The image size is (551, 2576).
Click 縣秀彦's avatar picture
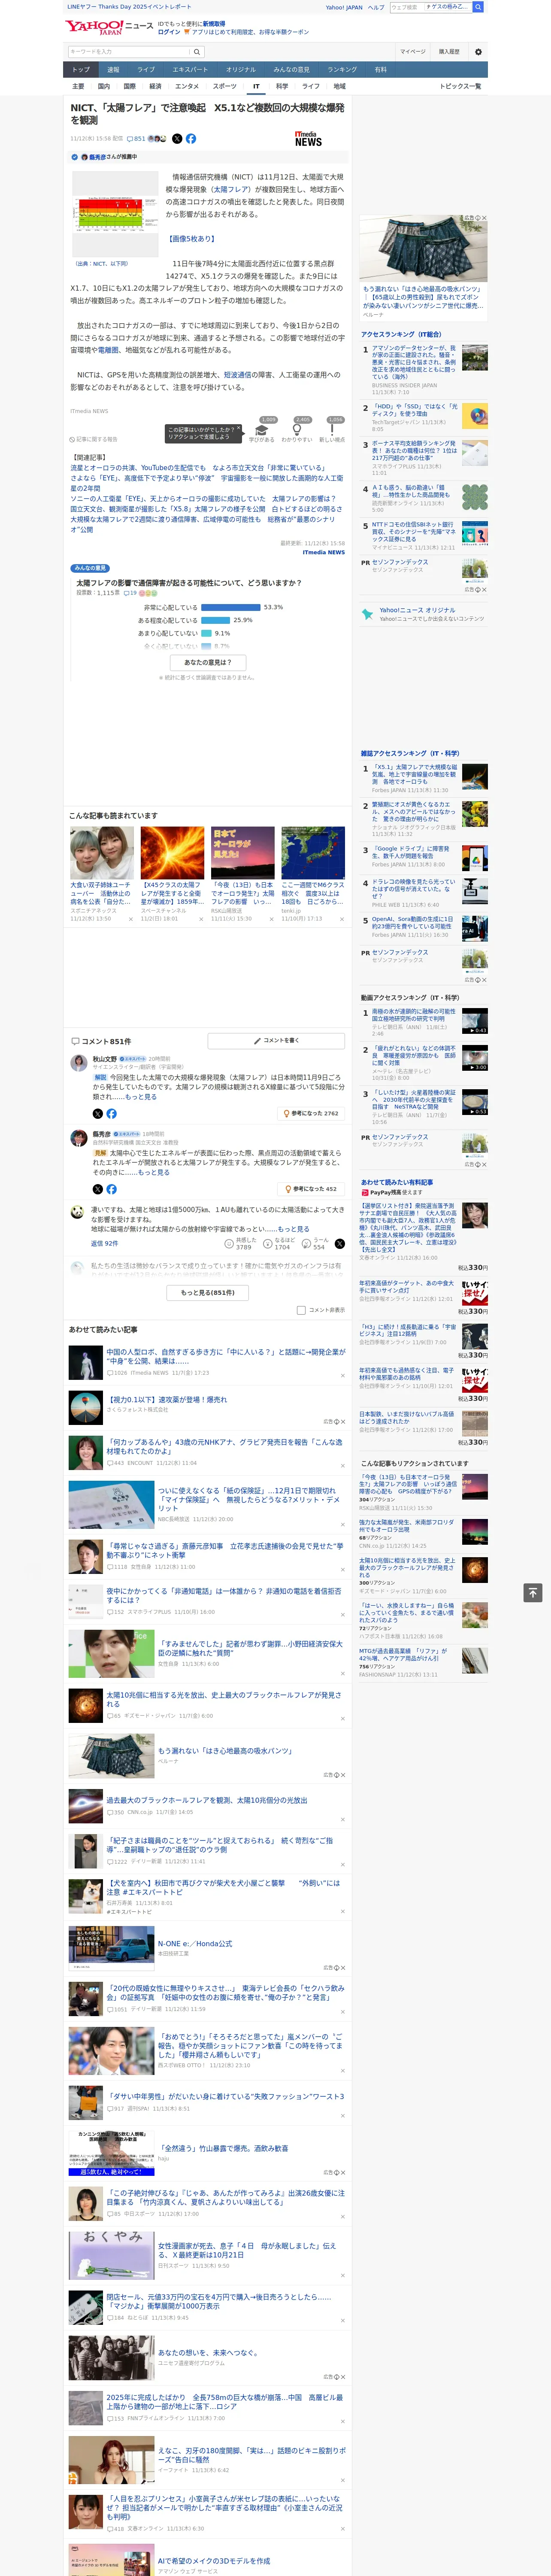click(x=78, y=1138)
